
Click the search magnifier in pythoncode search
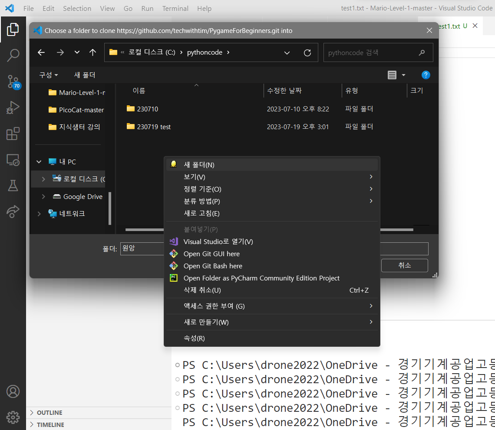tap(422, 52)
